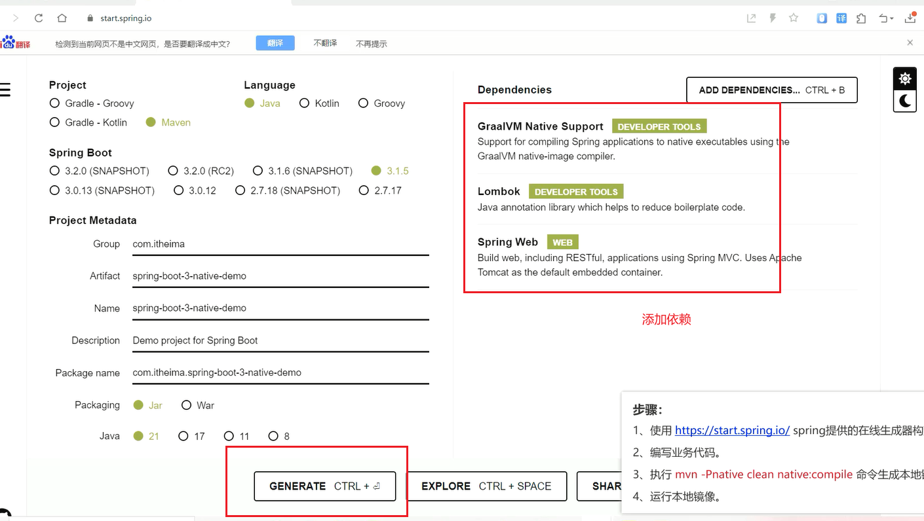The width and height of the screenshot is (924, 521).
Task: Open the browser extensions puzzle icon
Action: (x=861, y=18)
